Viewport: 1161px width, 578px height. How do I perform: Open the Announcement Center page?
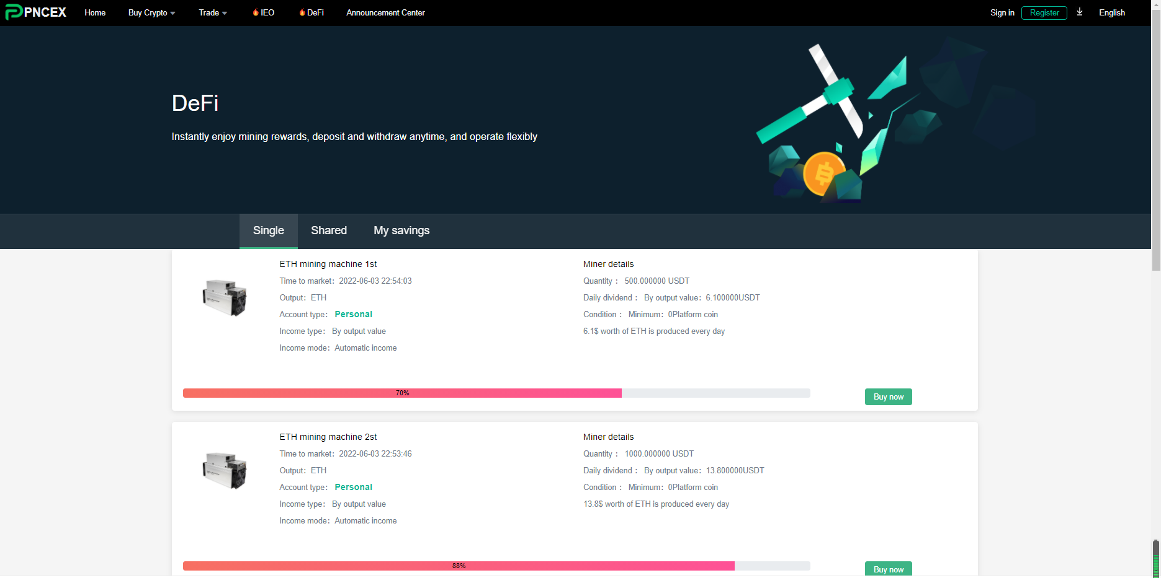[x=385, y=12]
